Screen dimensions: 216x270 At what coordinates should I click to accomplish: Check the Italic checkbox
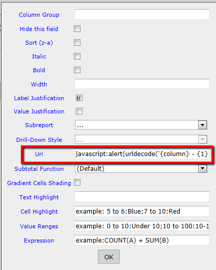77,56
